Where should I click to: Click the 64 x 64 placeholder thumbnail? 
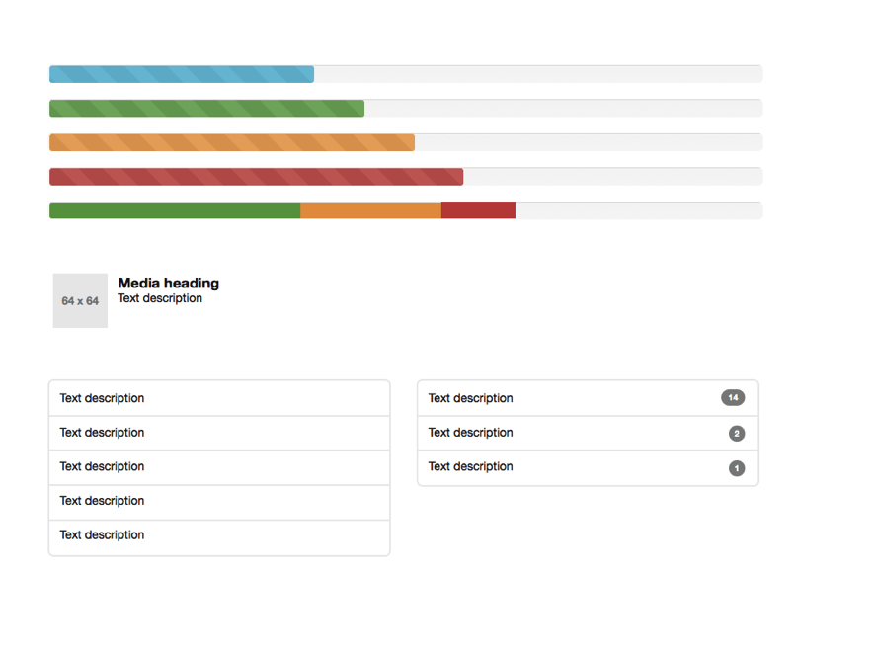pos(80,300)
